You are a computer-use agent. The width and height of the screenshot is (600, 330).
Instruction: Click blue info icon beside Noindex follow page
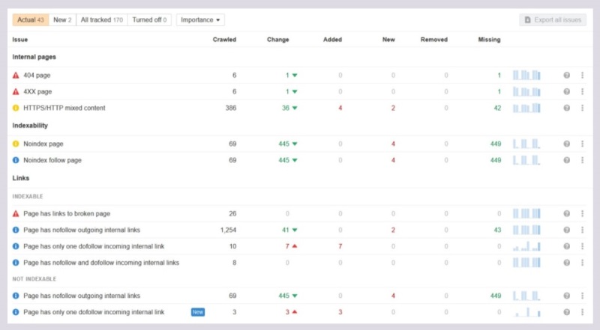click(16, 160)
